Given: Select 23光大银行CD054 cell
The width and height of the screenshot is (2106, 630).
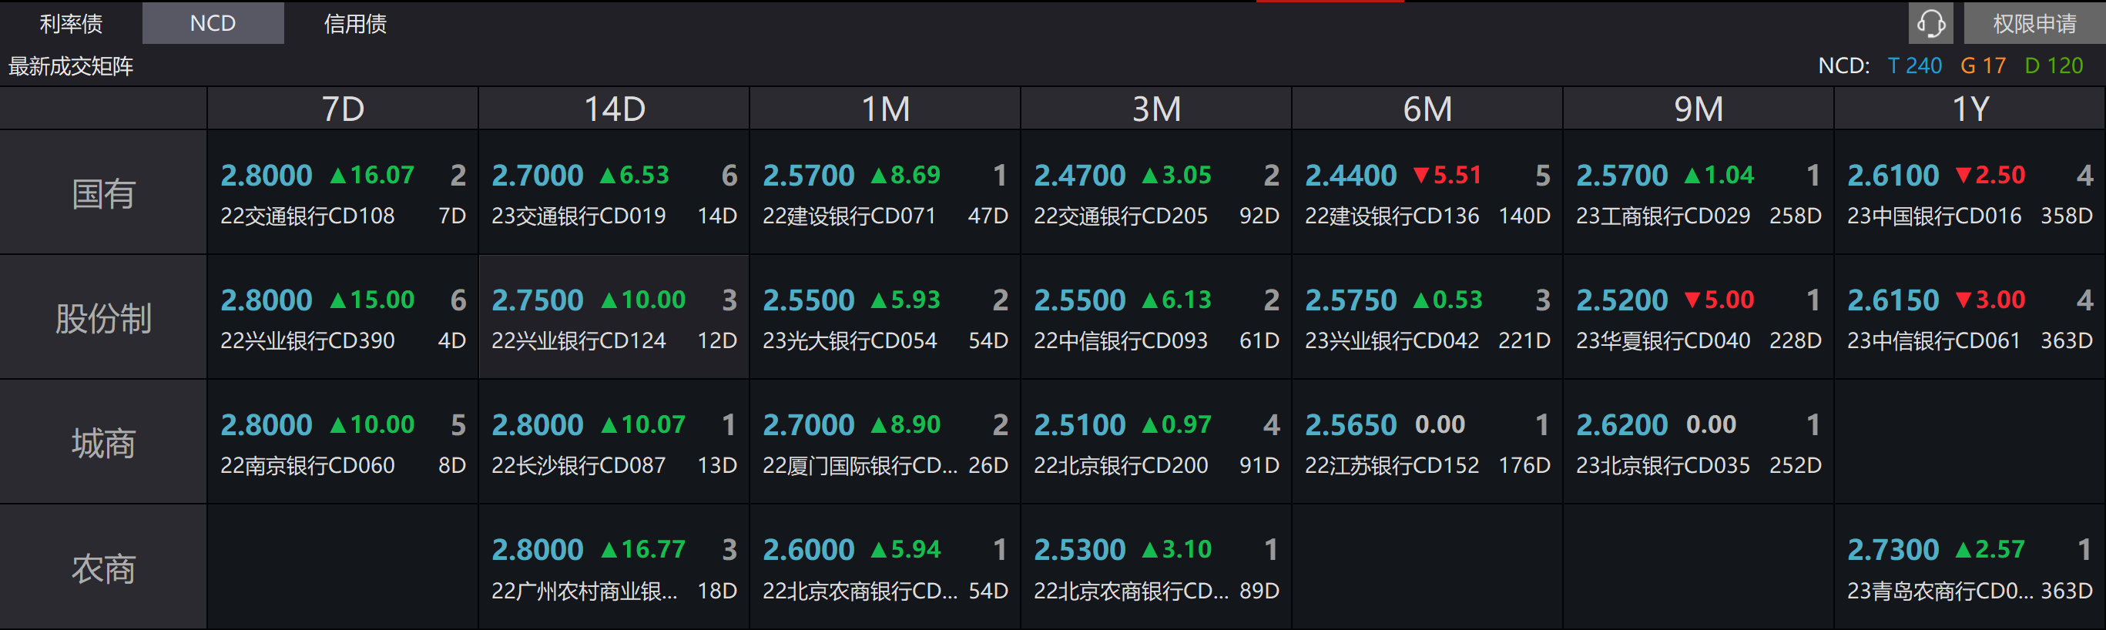Looking at the screenshot, I should [885, 317].
